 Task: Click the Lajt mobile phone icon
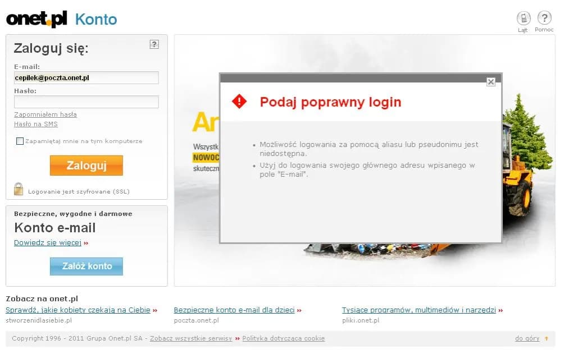[x=523, y=19]
